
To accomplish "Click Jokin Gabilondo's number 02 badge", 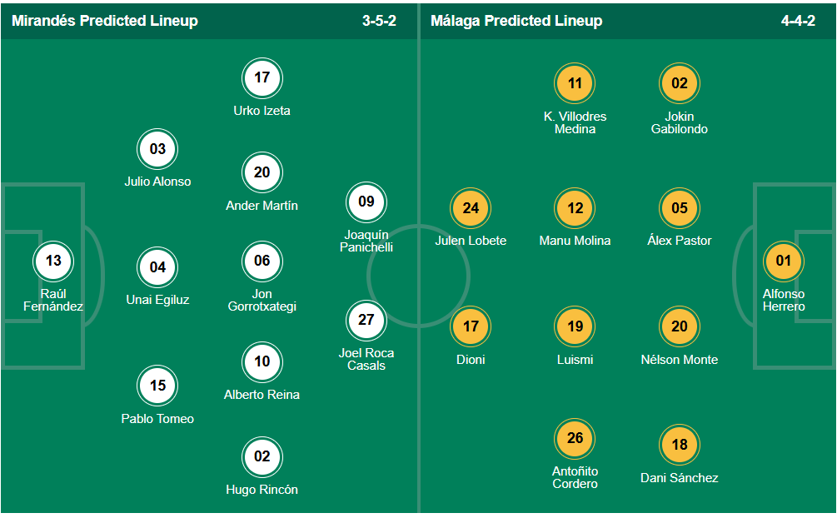I will pyautogui.click(x=680, y=83).
